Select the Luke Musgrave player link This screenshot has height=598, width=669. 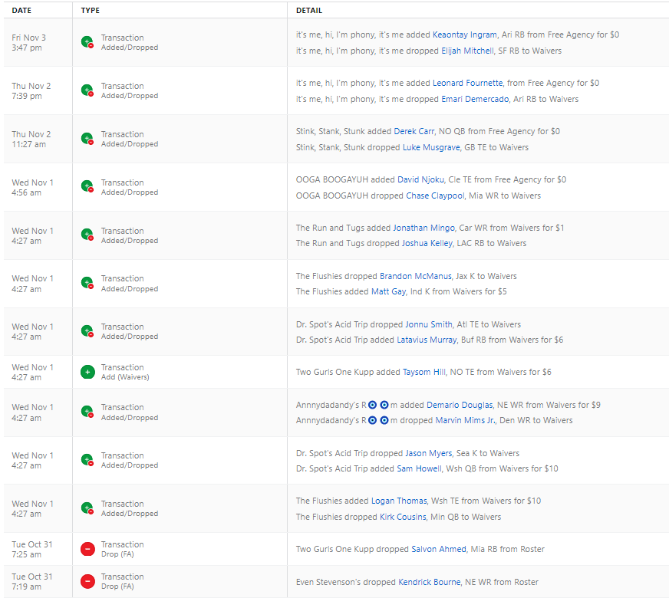431,147
